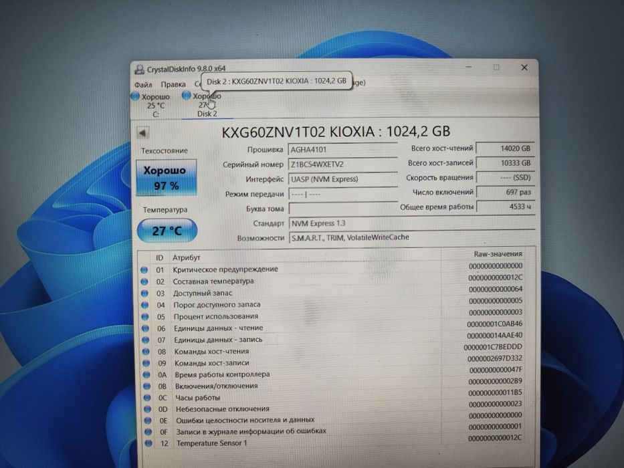Viewport: 624px width, 468px height.
Task: Close the CrystalDiskInfo window
Action: (x=524, y=68)
